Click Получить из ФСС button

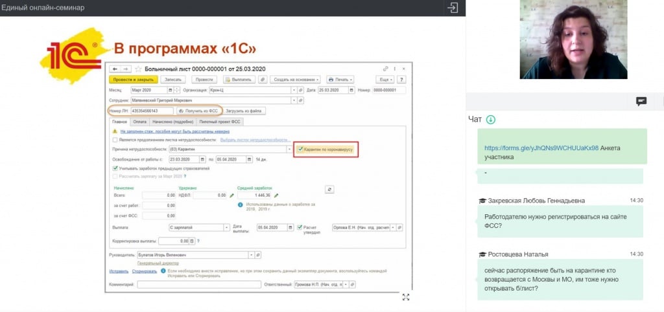click(x=198, y=111)
